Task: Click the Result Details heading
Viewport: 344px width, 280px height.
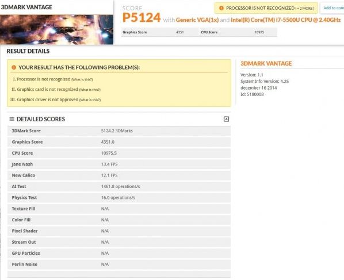Action: point(28,51)
